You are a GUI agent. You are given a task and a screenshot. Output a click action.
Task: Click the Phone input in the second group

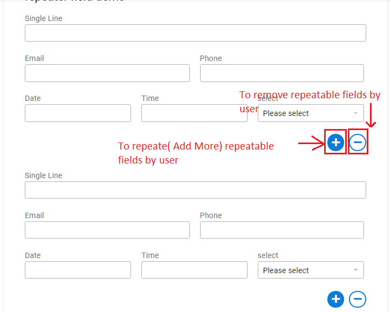coord(282,230)
